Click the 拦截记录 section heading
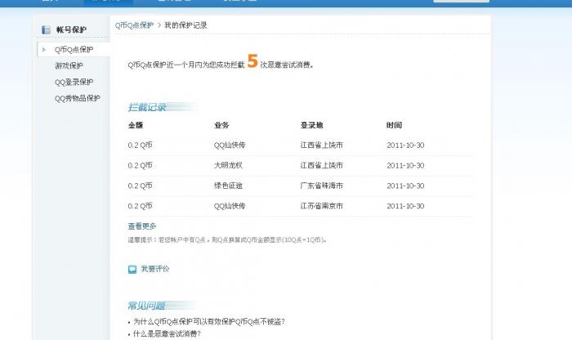The width and height of the screenshot is (572, 340). (x=147, y=107)
